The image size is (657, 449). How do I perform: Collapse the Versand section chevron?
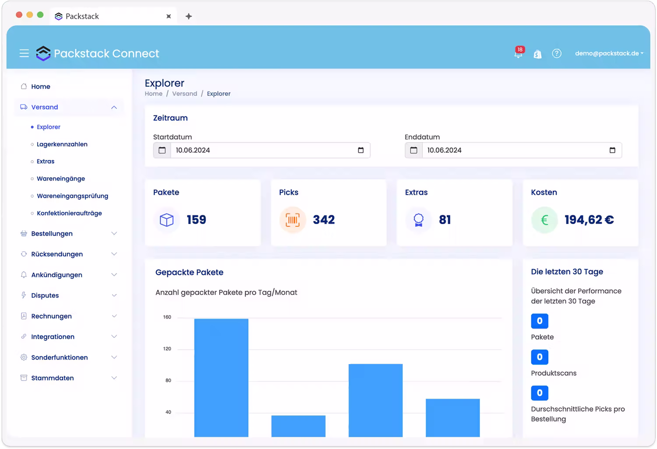(114, 107)
